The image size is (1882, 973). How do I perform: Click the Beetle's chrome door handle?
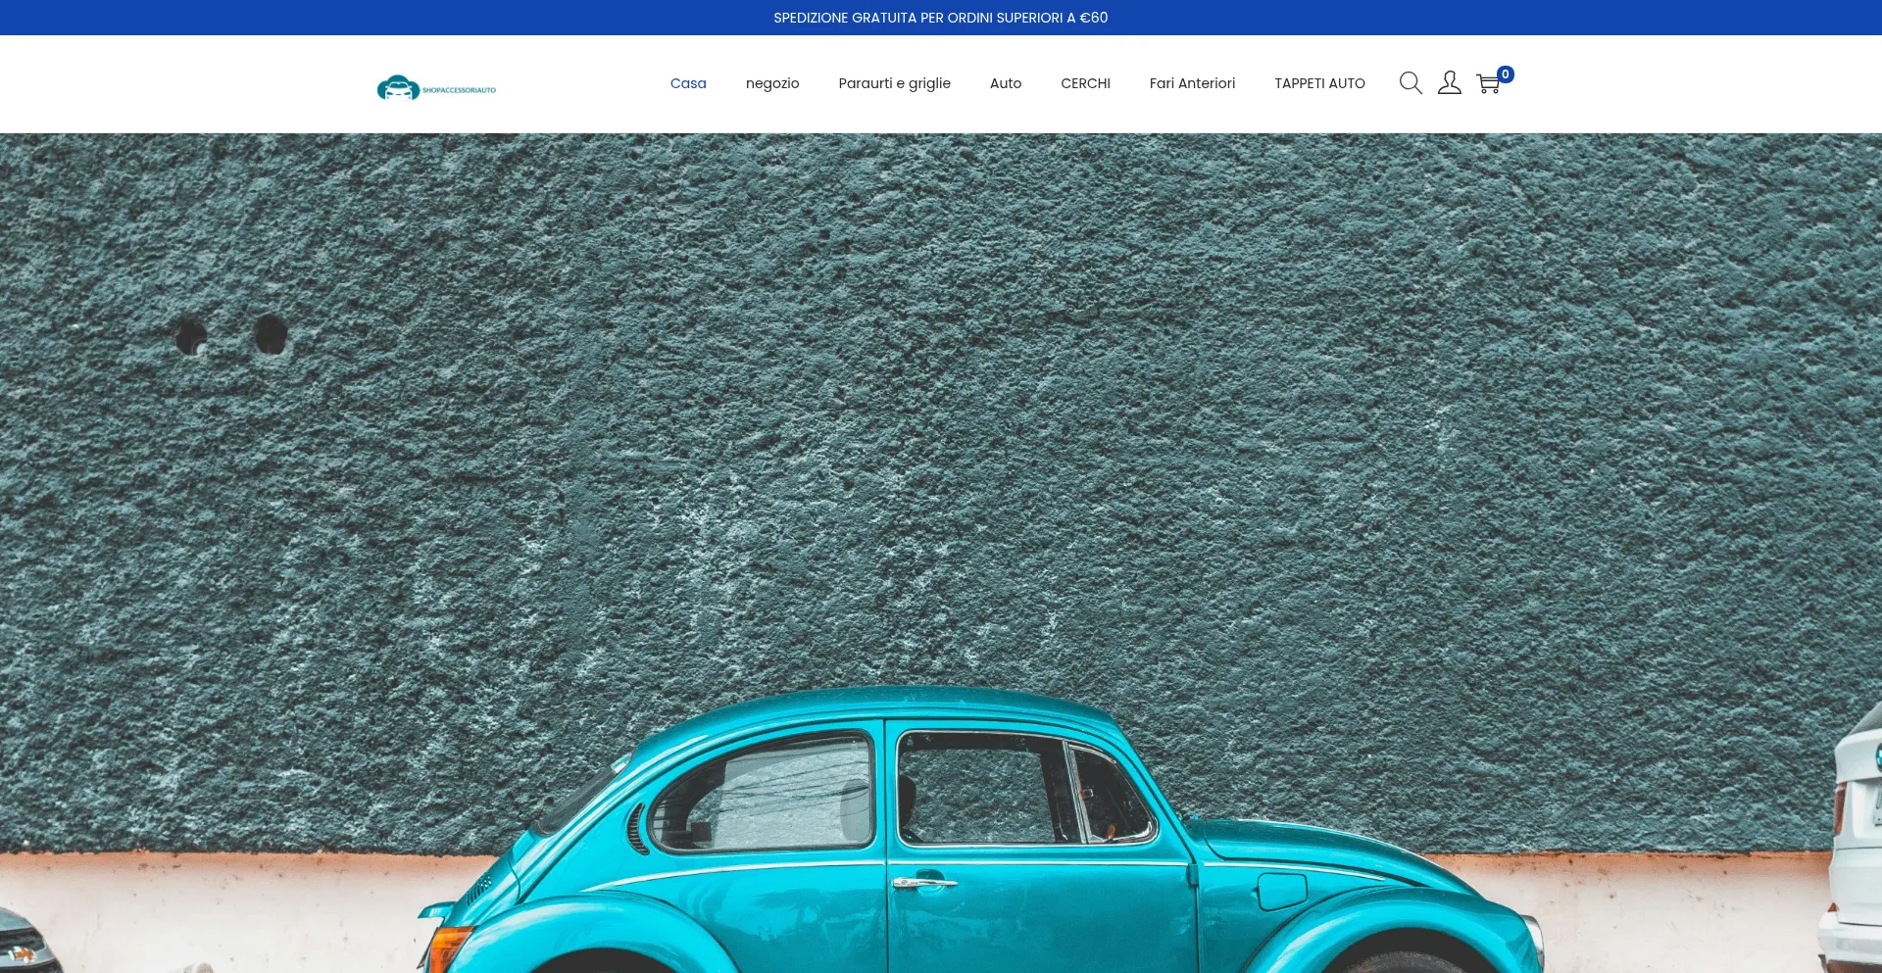click(x=922, y=883)
